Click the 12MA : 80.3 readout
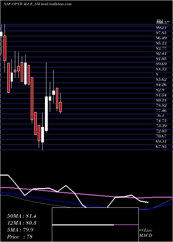 click(x=21, y=223)
